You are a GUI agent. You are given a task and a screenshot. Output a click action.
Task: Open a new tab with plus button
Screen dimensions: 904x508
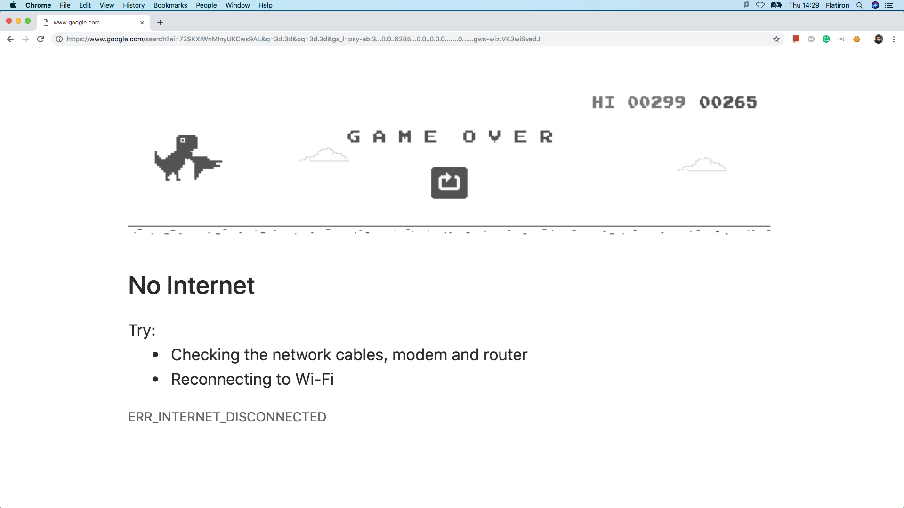[160, 23]
